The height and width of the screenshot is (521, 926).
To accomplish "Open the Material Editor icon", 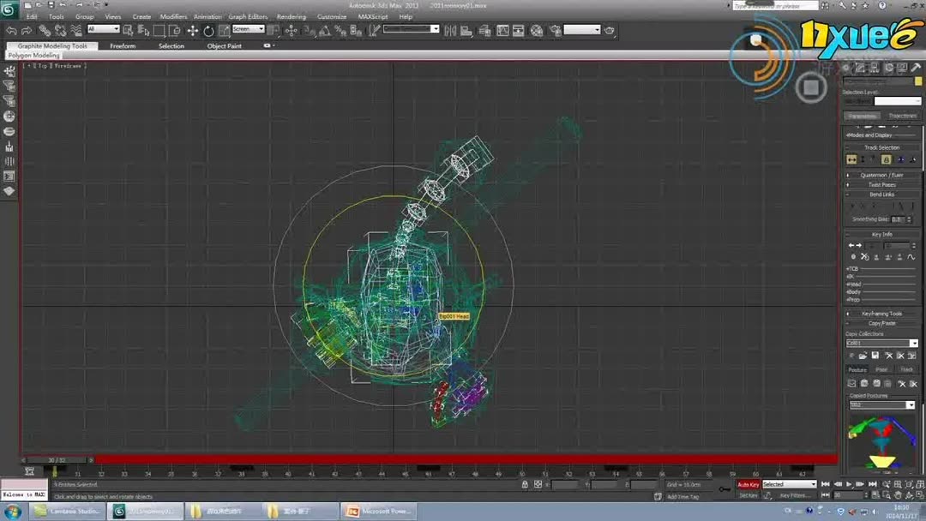I will pyautogui.click(x=537, y=30).
